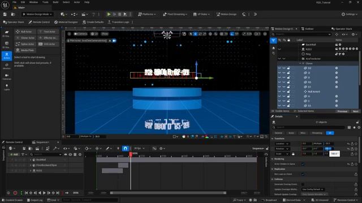
Task: Open the Update Overlaps Method dropdown
Action: [313, 189]
